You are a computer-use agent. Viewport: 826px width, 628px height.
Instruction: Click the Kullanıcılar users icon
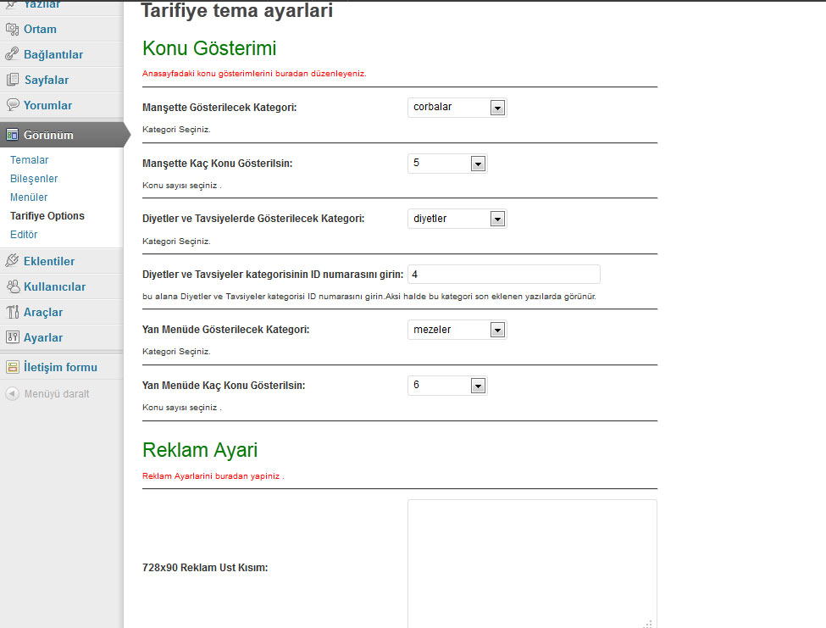pyautogui.click(x=12, y=286)
